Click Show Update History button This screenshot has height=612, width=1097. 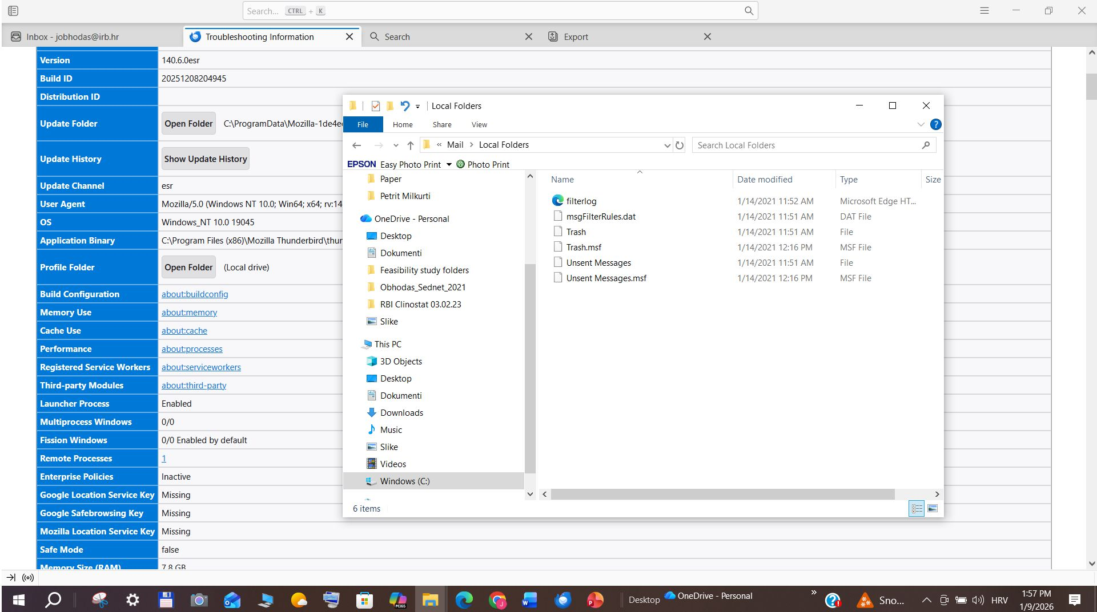pyautogui.click(x=206, y=159)
